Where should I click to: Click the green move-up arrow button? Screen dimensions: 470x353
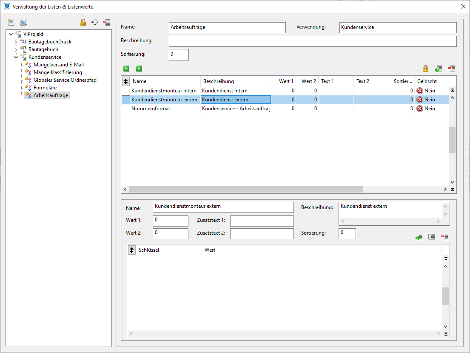click(126, 69)
